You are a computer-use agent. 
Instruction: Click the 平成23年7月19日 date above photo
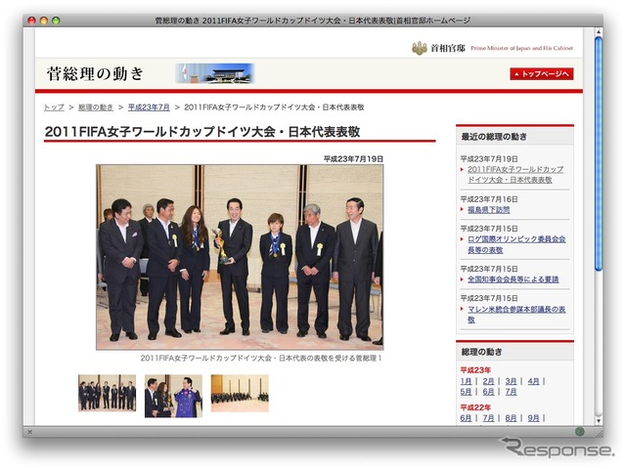(353, 158)
